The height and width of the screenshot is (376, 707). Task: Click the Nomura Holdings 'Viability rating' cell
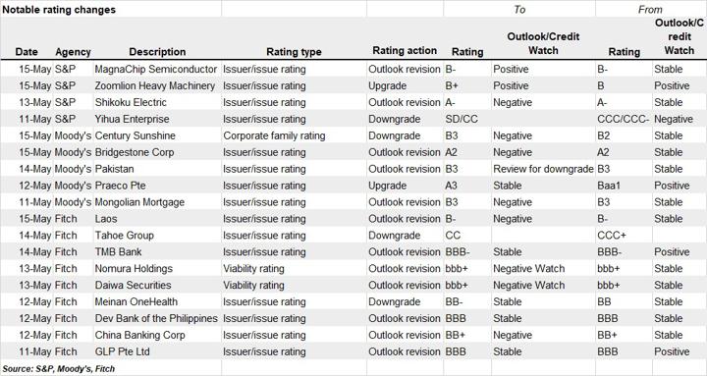(x=294, y=269)
